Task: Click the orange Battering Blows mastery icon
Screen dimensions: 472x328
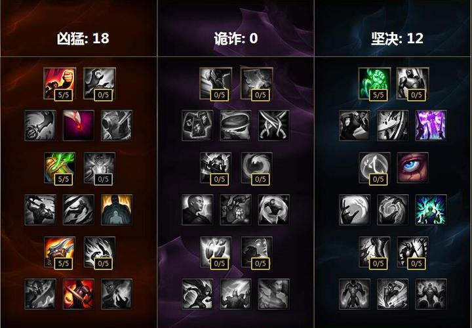Action: click(60, 252)
